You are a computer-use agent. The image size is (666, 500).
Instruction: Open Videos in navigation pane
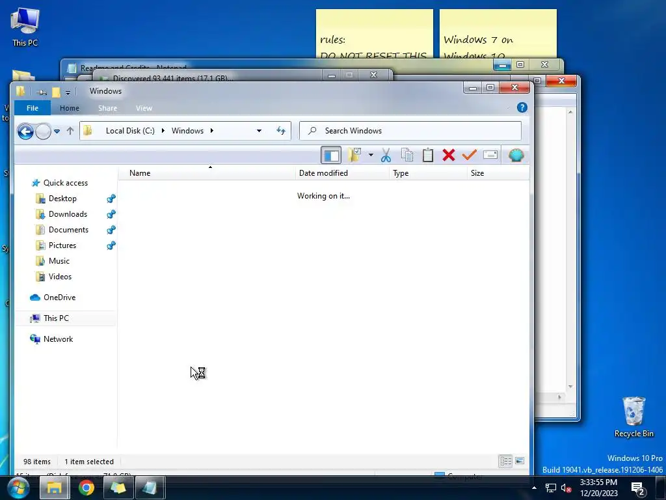60,277
